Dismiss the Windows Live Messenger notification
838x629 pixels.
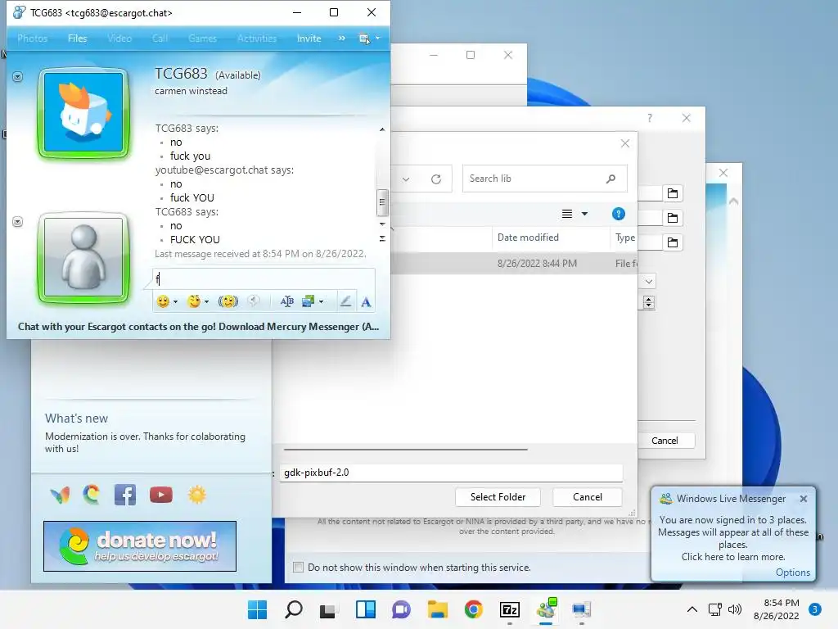(804, 499)
